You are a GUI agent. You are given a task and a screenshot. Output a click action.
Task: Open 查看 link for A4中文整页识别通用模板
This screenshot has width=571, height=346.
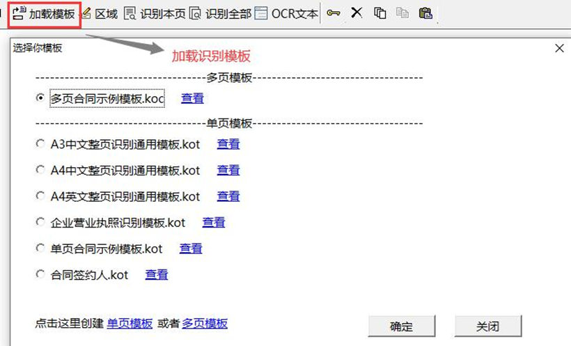pyautogui.click(x=228, y=171)
